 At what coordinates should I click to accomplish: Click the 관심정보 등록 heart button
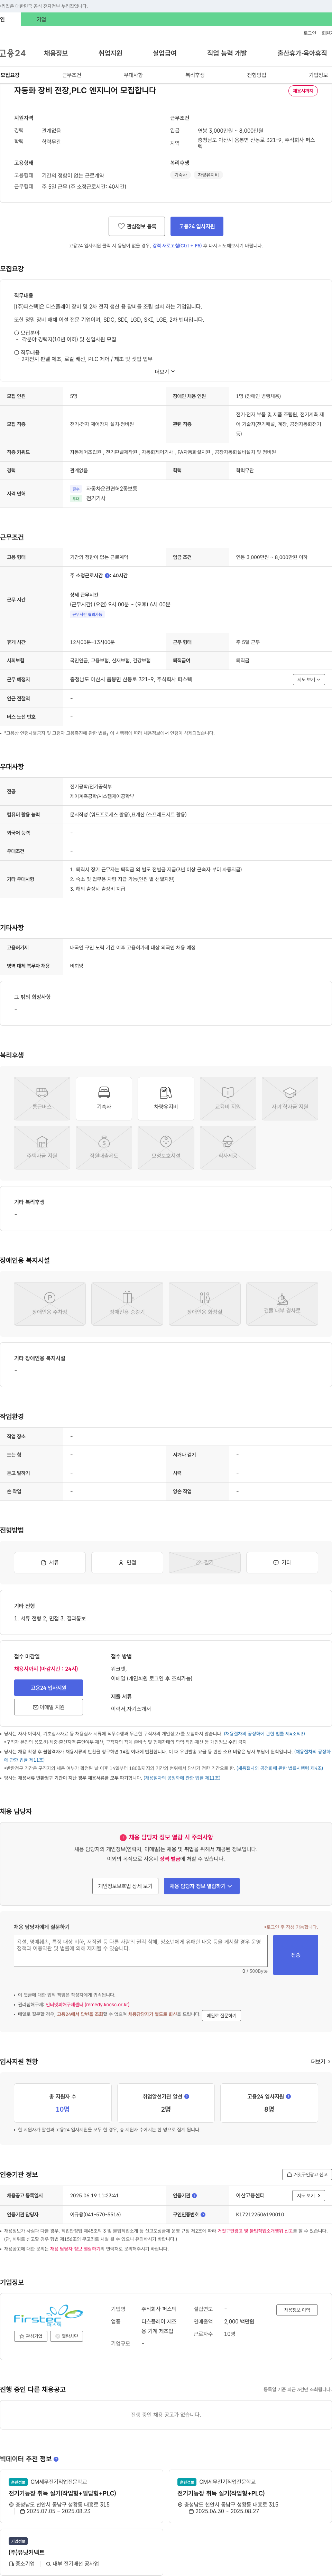click(137, 226)
